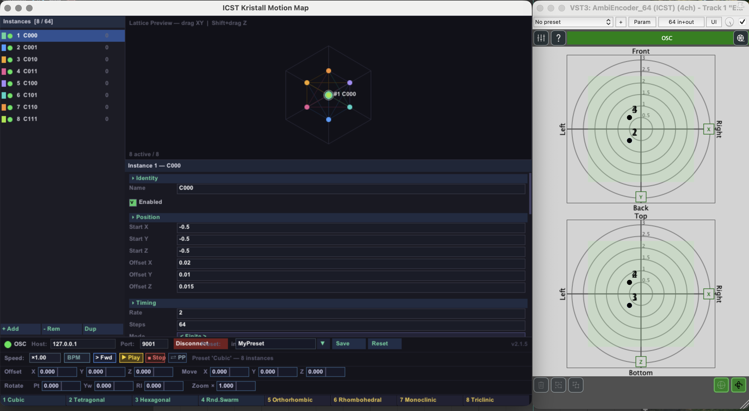Viewport: 749px width, 411px height.
Task: Open the MyPreset dropdown arrow
Action: point(322,343)
